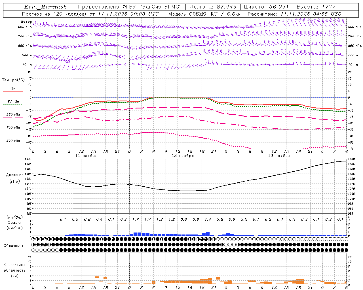Select the Широта: 56.091 header field

coord(266,7)
